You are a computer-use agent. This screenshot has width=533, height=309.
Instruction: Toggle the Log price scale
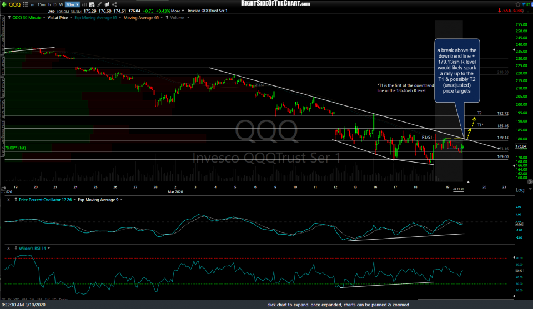[x=520, y=190]
